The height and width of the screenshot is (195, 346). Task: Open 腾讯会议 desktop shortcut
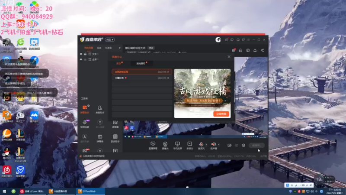(x=34, y=117)
